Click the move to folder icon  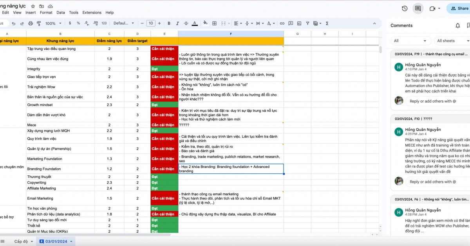click(x=42, y=6)
